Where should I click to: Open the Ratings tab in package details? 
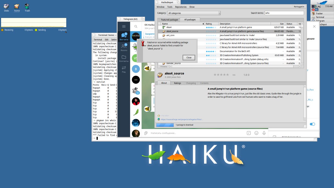[x=177, y=83]
